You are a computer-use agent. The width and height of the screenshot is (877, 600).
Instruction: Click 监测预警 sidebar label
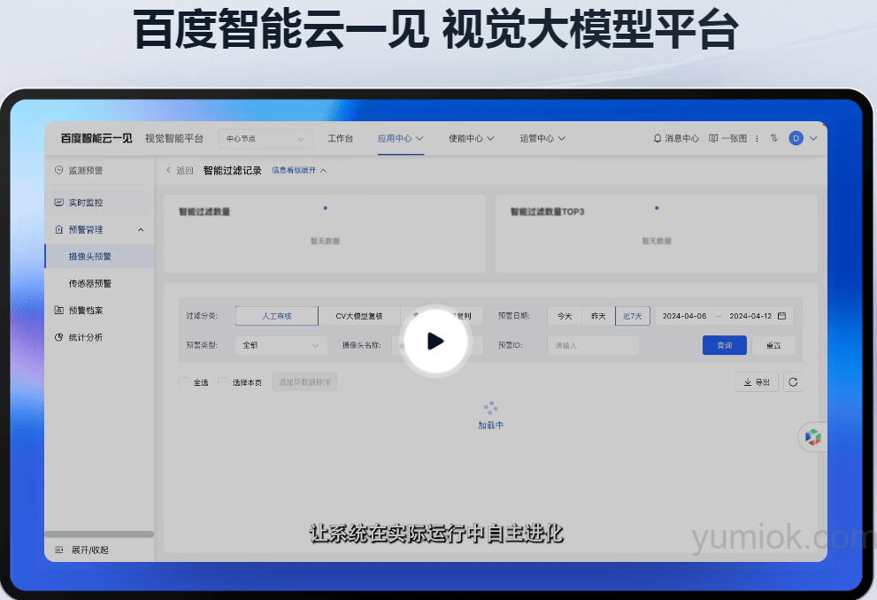(x=86, y=170)
